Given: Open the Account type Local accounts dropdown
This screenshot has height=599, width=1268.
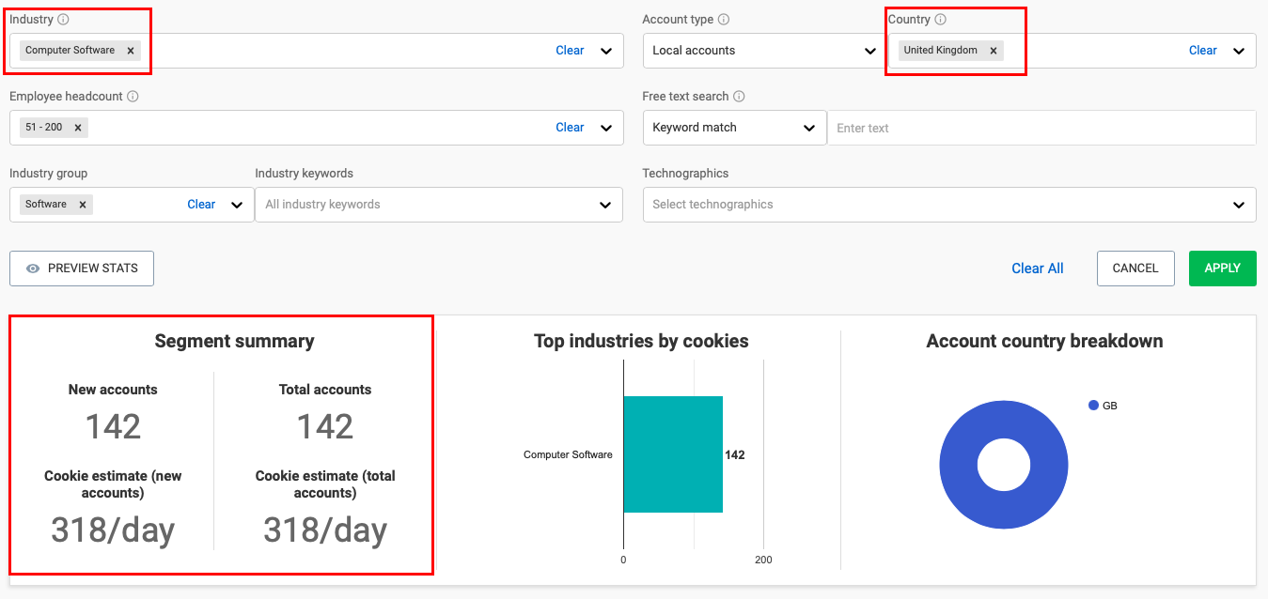Looking at the screenshot, I should pyautogui.click(x=764, y=51).
